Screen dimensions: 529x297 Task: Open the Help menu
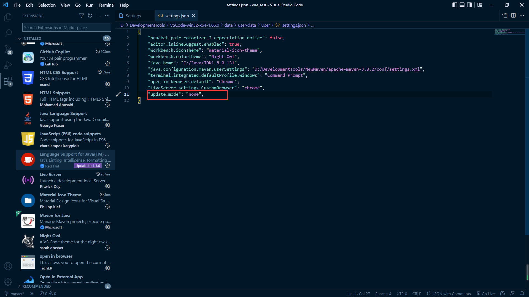[124, 5]
